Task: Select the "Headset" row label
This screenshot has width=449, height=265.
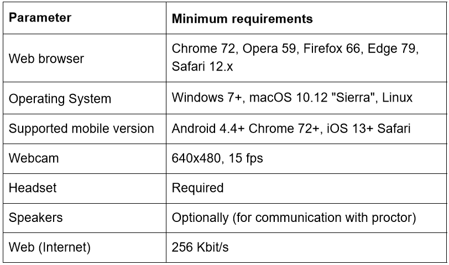Action: (x=34, y=188)
